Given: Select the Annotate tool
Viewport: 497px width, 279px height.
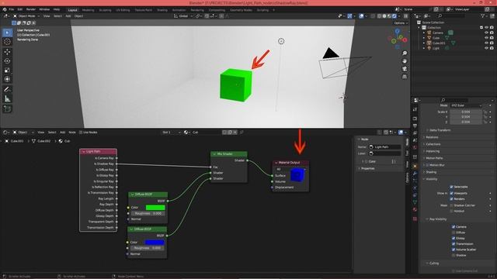Looking at the screenshot, I should tap(7, 90).
